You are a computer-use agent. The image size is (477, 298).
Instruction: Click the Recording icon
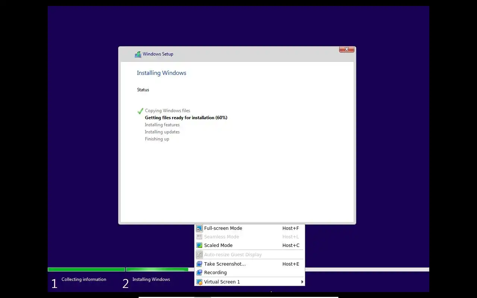[x=199, y=273]
